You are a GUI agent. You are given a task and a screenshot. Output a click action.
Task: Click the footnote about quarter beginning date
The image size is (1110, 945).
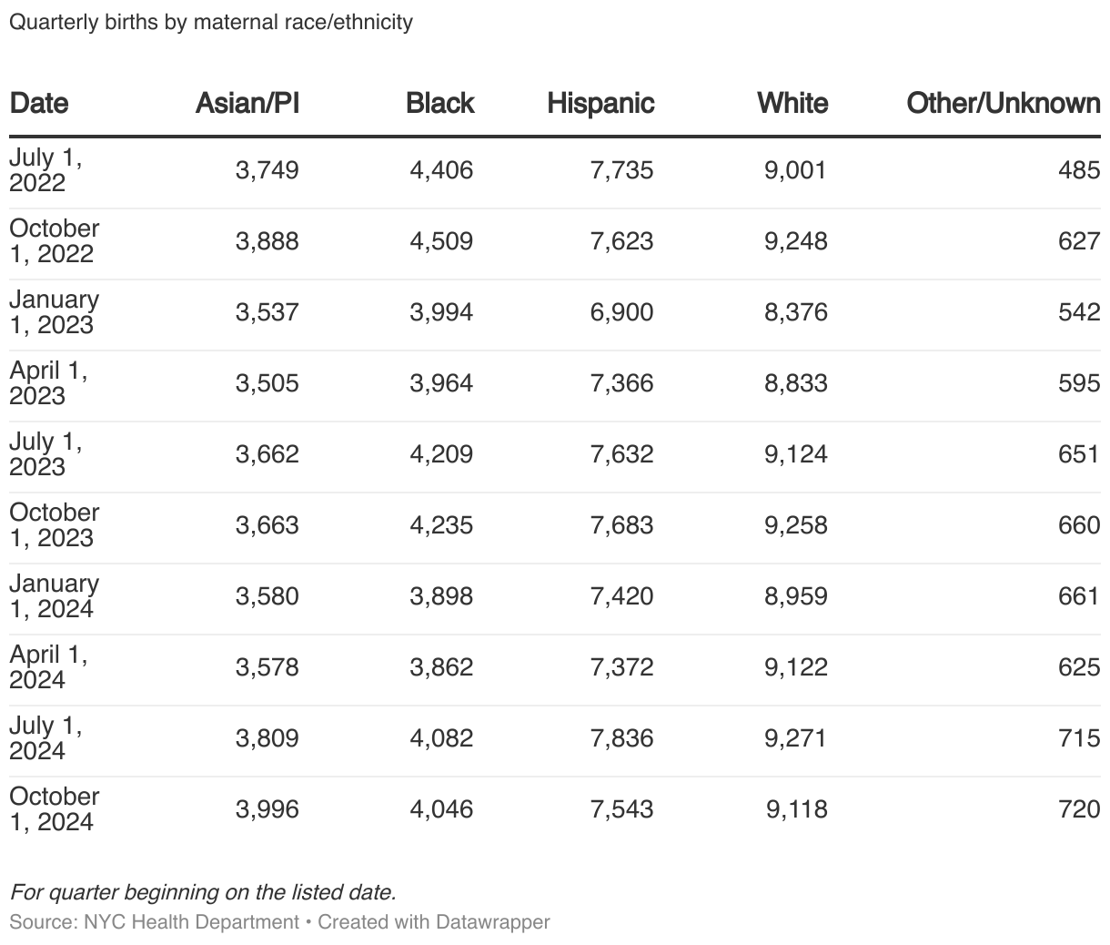coord(203,892)
